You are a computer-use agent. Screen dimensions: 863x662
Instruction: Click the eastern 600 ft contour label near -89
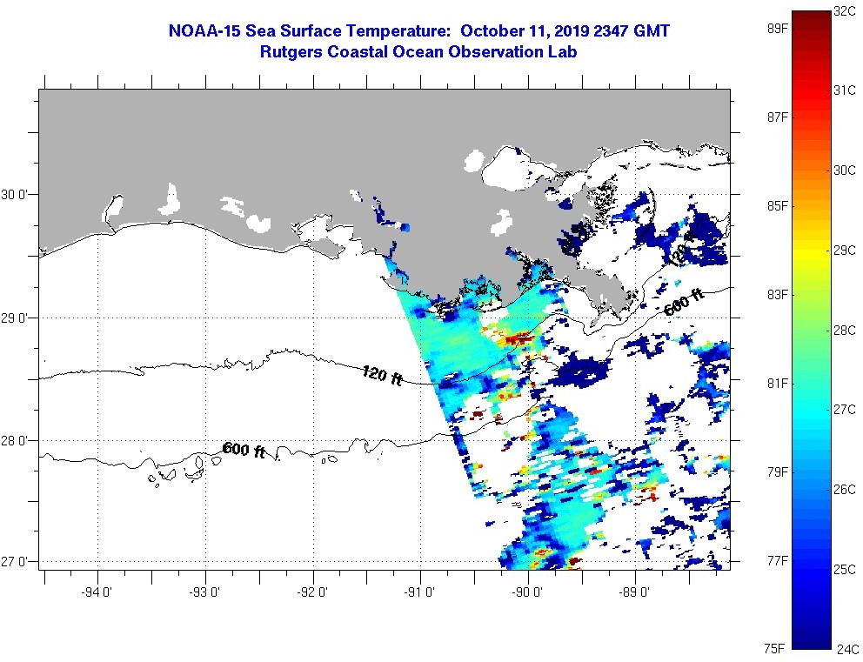684,304
